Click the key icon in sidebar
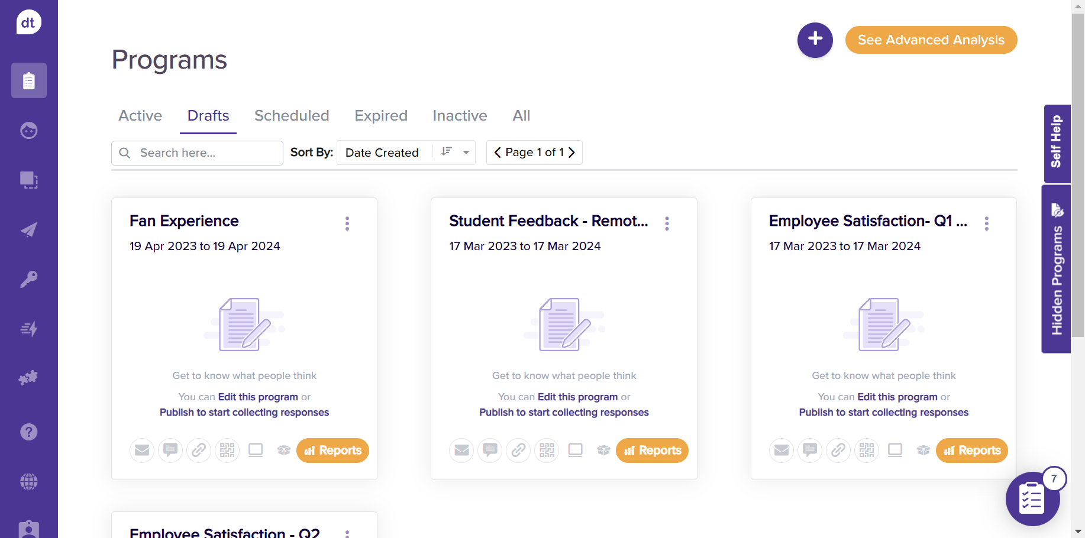Viewport: 1085px width, 538px height. click(x=28, y=279)
